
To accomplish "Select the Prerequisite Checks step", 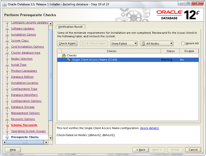I will (25, 137).
